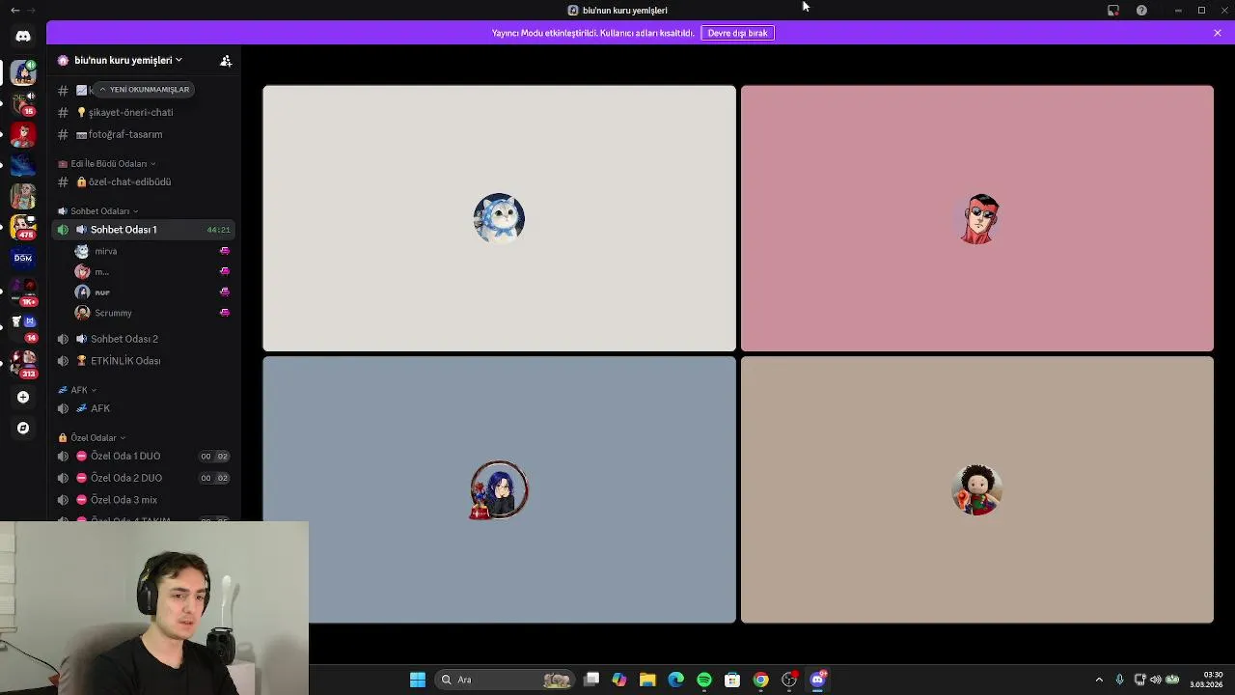Click the Ara taskbar search field
Viewport: 1235px width, 695px height.
point(505,680)
